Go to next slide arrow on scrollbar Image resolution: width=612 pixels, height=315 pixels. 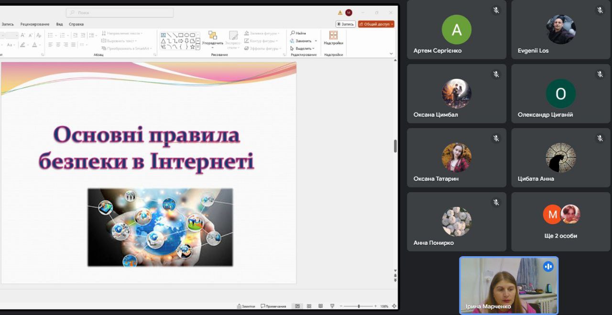click(x=395, y=280)
